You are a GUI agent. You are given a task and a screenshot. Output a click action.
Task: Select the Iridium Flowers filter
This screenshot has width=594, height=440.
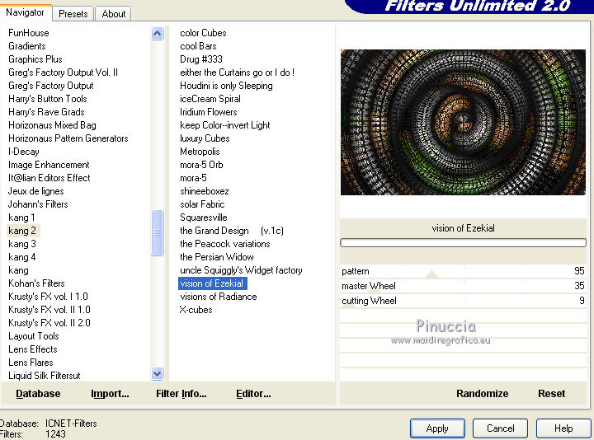coord(209,112)
